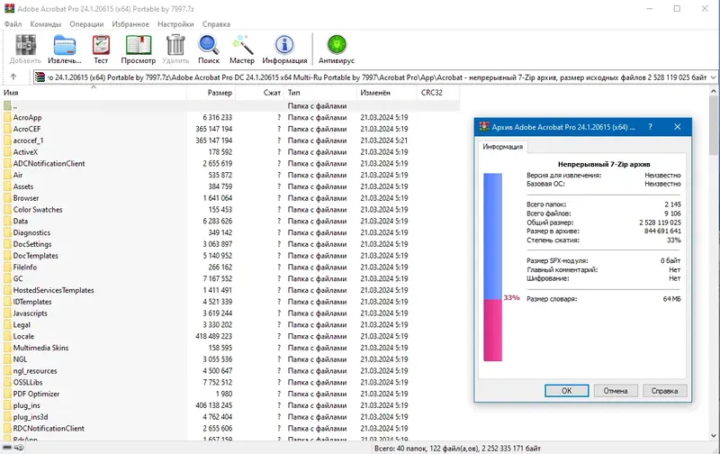Screen dimensions: 720x454
Task: Launch the Мастер wizard wand icon
Action: (242, 45)
